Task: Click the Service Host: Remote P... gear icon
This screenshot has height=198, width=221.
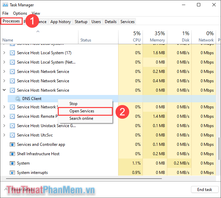Action: point(12,116)
